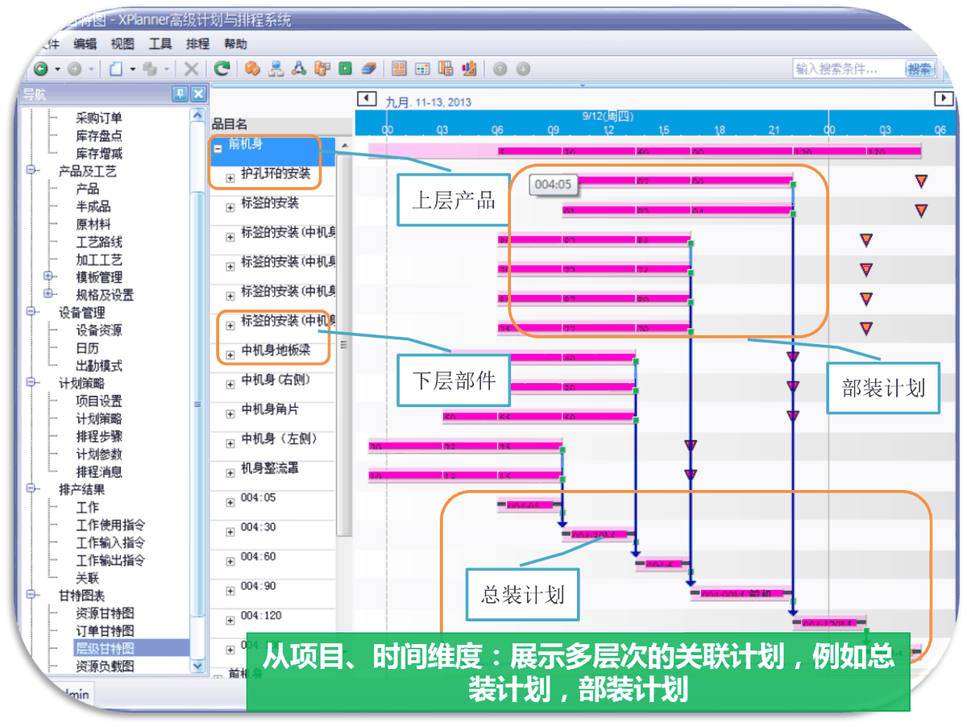
Task: Open the 视图 menu
Action: click(x=122, y=44)
